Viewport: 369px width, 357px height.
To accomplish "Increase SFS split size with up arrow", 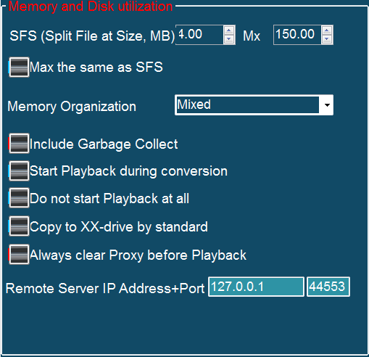I will pyautogui.click(x=229, y=30).
